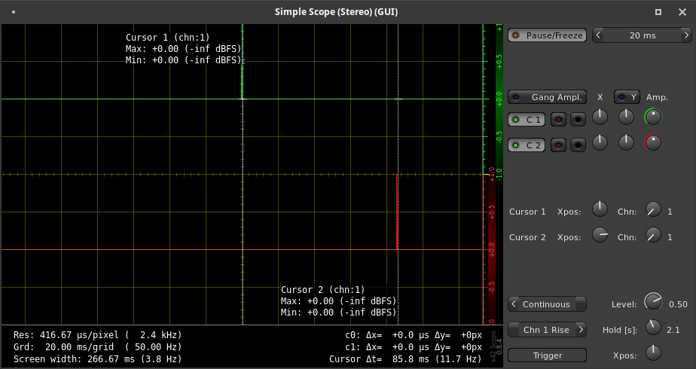Step the Continuous trigger mode with its left arrow
The width and height of the screenshot is (696, 369).
tap(514, 304)
